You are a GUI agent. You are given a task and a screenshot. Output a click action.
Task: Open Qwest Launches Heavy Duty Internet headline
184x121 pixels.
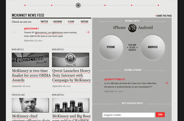pyautogui.click(x=71, y=75)
